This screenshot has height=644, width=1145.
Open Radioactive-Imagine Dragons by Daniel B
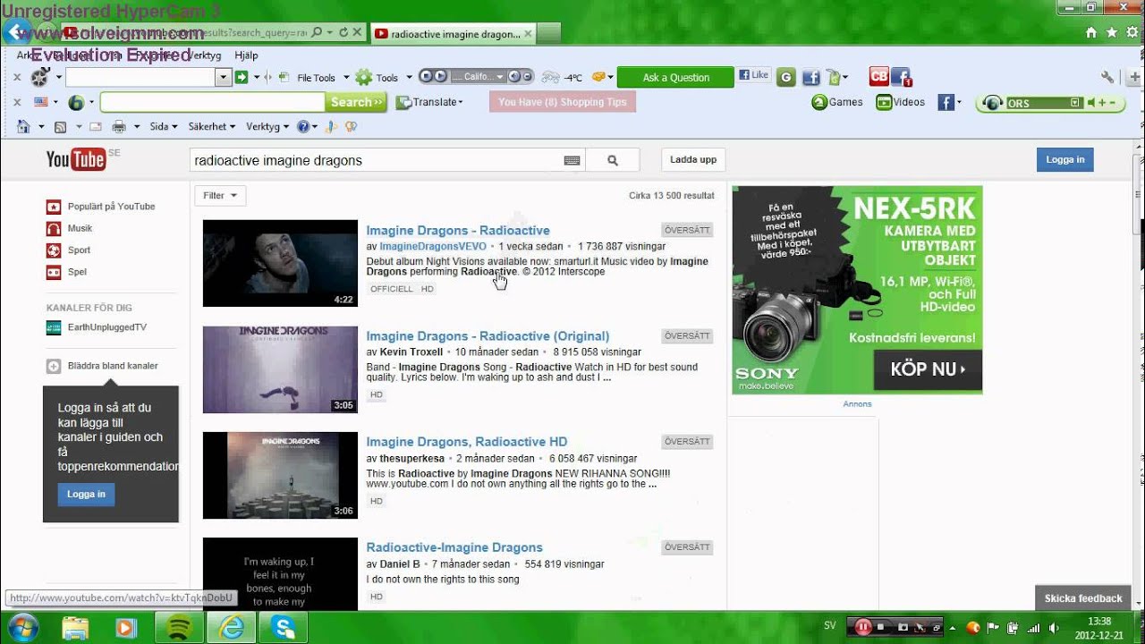tap(454, 547)
